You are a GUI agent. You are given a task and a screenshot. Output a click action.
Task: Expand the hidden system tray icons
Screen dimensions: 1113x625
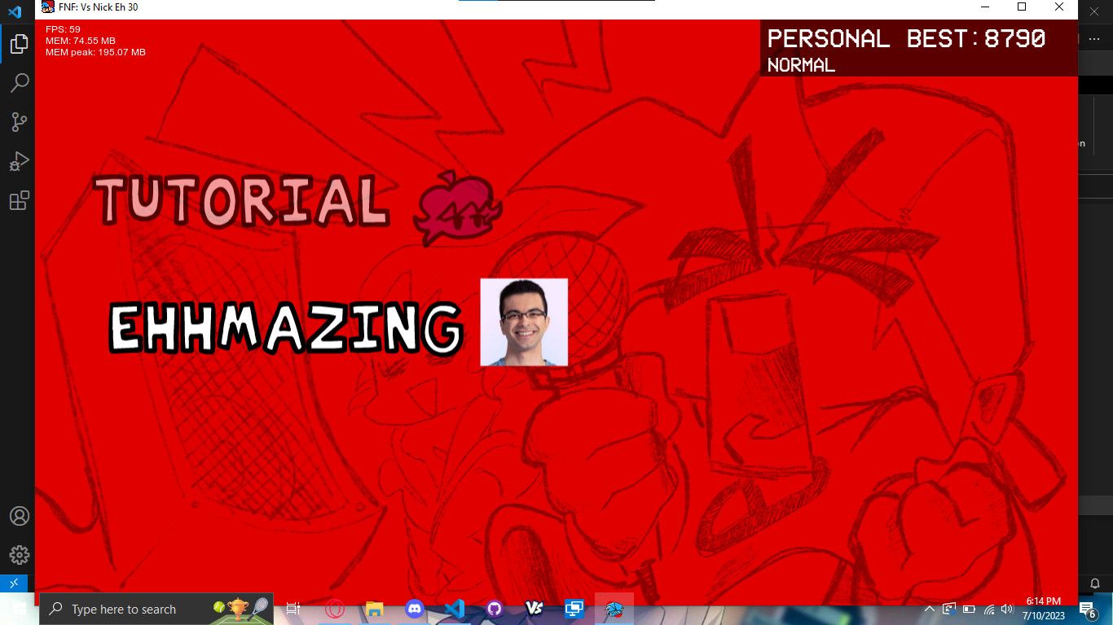point(930,609)
